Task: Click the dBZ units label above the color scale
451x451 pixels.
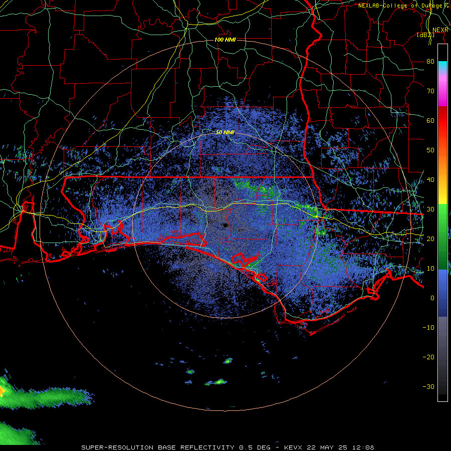Action: tap(425, 35)
